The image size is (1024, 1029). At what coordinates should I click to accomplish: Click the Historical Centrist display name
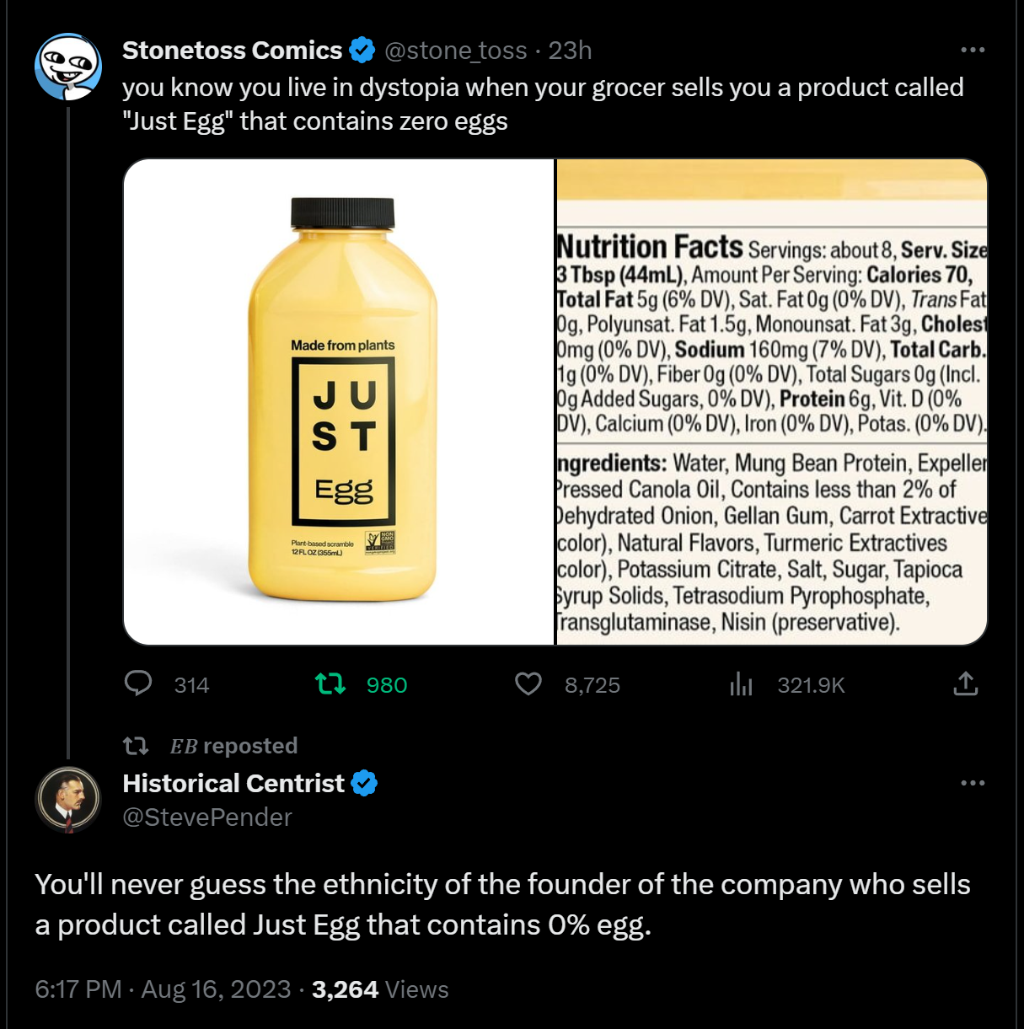[233, 784]
